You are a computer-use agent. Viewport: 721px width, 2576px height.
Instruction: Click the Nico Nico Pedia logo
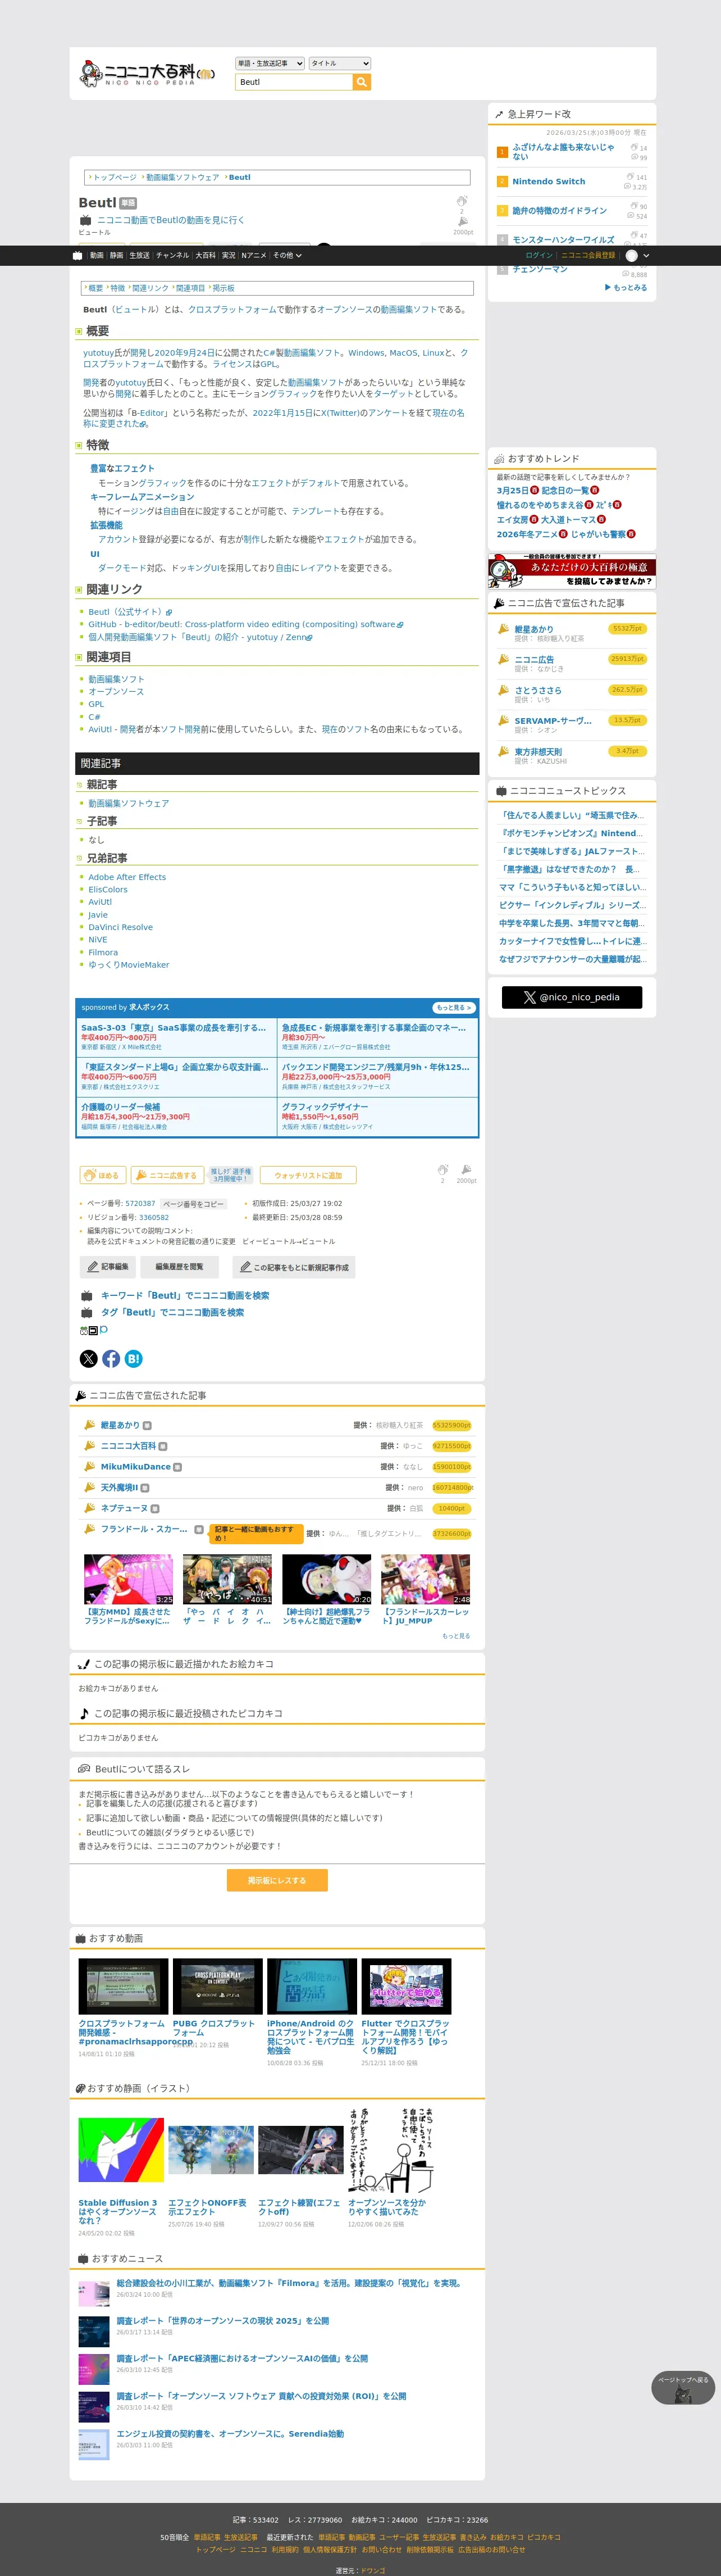tap(147, 73)
